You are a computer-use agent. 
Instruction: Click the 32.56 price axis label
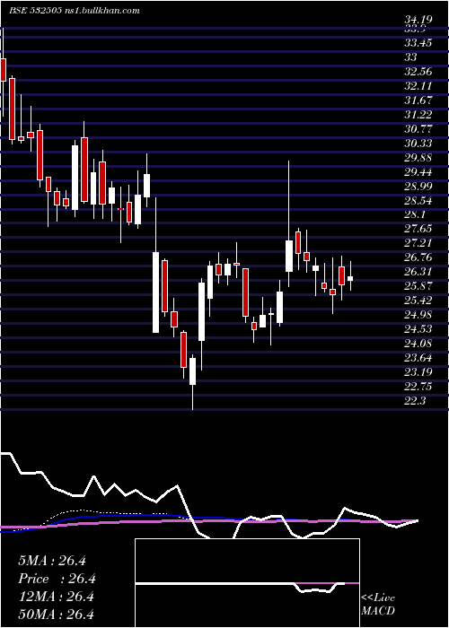(418, 72)
